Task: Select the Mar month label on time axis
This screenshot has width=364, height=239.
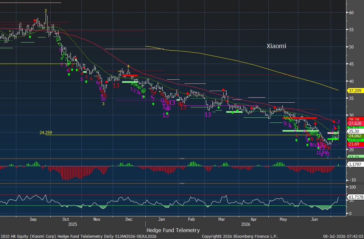Action: tap(222, 219)
